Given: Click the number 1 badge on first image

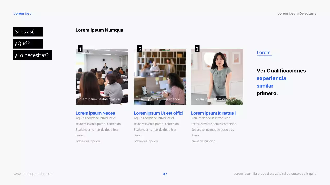Looking at the screenshot, I should (x=80, y=49).
